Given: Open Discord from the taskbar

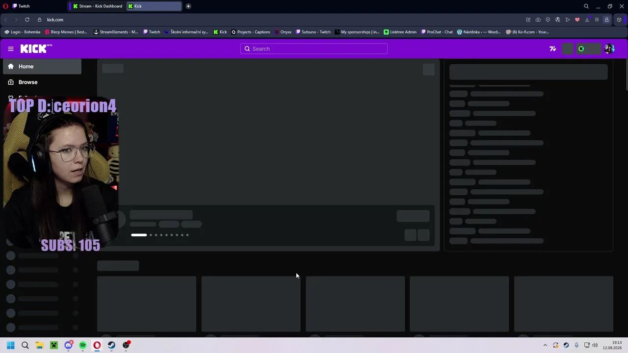Looking at the screenshot, I should [68, 345].
